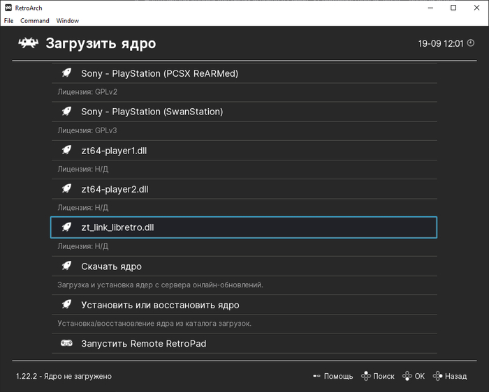Select the zt_link_libretro.dll core entry
This screenshot has width=489, height=392.
pyautogui.click(x=244, y=227)
